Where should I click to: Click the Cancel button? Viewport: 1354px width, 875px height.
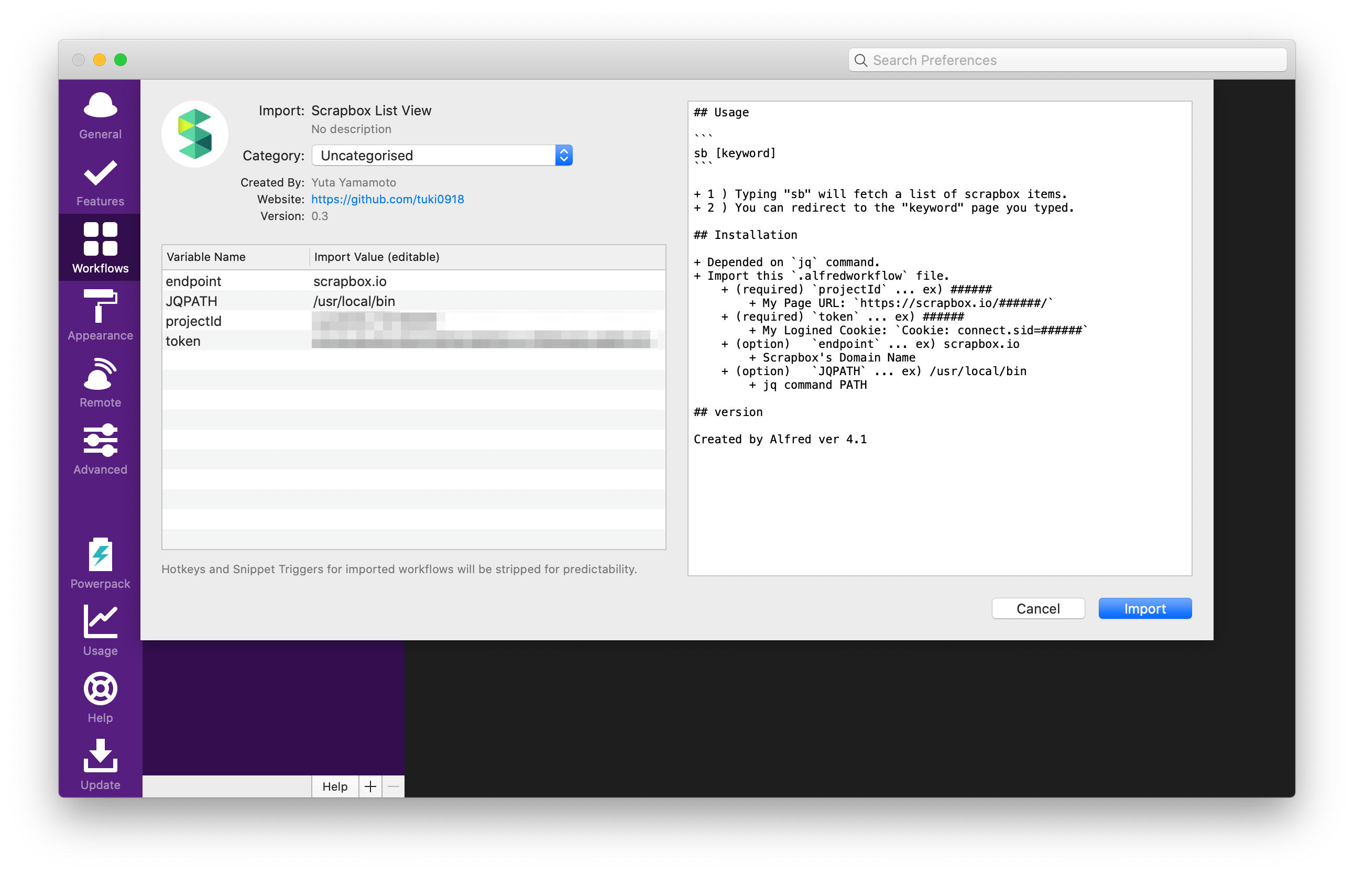click(x=1038, y=608)
